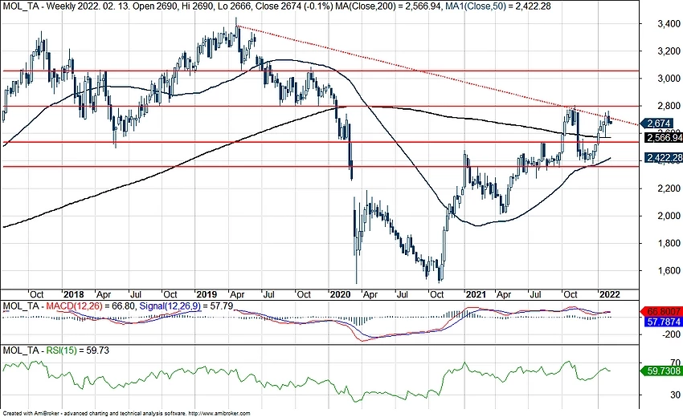Click the blue 57.7874 signal value tag
This screenshot has height=417, width=683.
pos(663,322)
